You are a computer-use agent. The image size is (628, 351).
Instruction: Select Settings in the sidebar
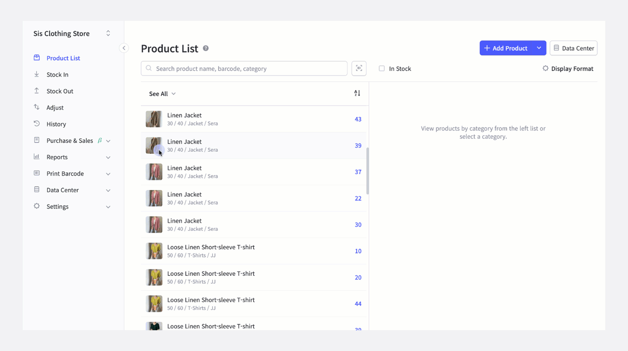click(57, 206)
